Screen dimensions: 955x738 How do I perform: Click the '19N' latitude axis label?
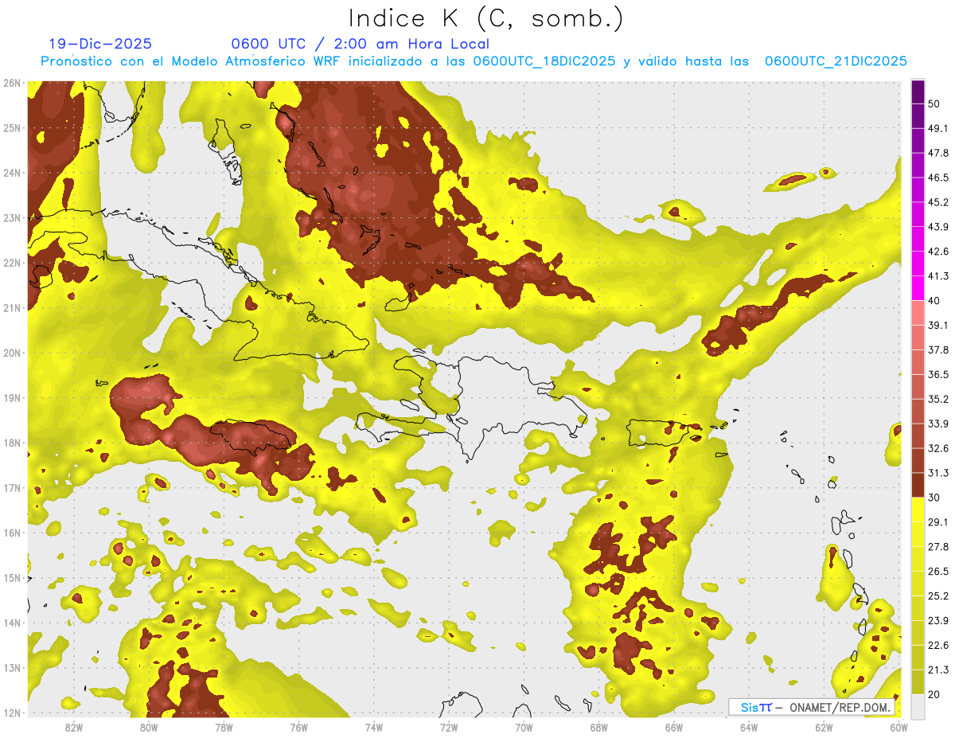click(x=12, y=398)
